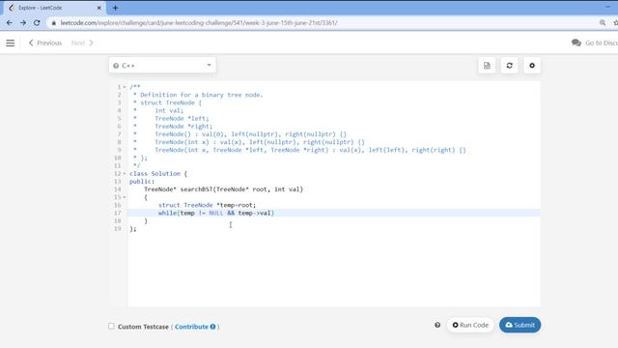Reload the page
This screenshot has height=348, width=618.
coord(37,23)
